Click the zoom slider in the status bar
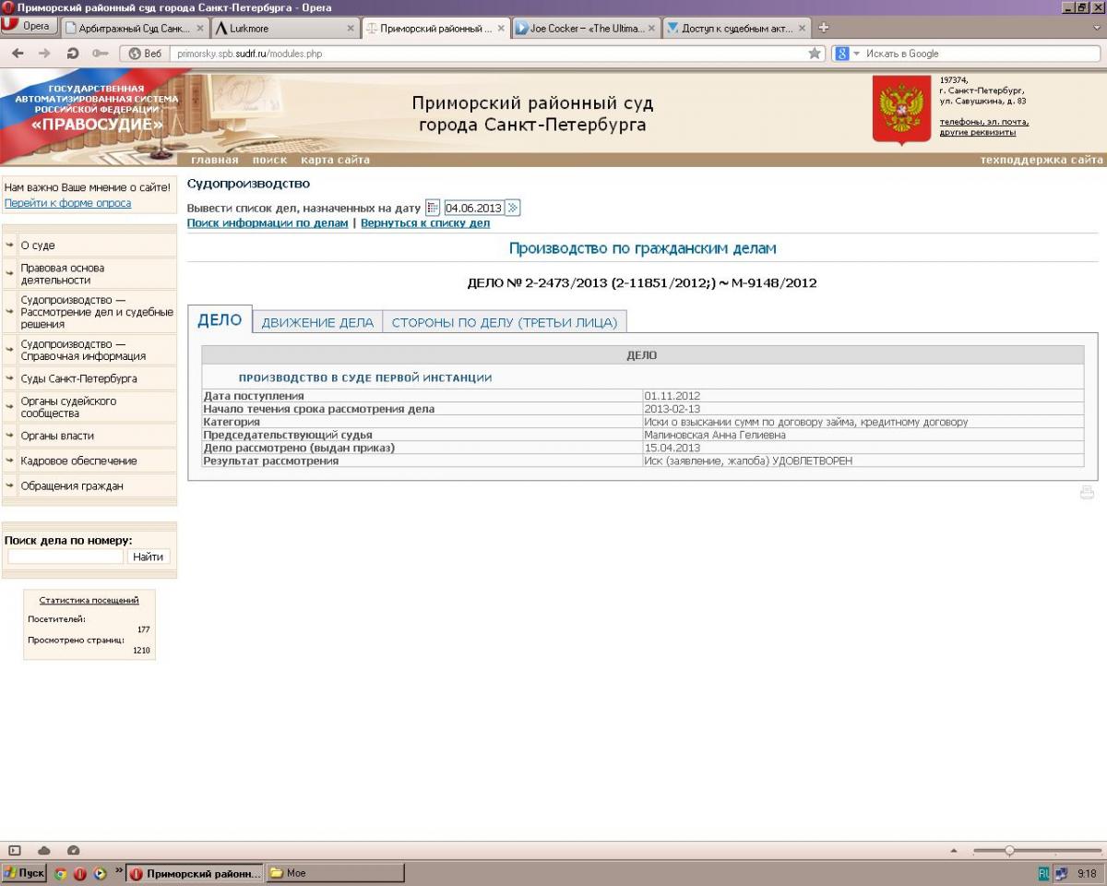Viewport: 1107px width, 886px height. click(1010, 850)
